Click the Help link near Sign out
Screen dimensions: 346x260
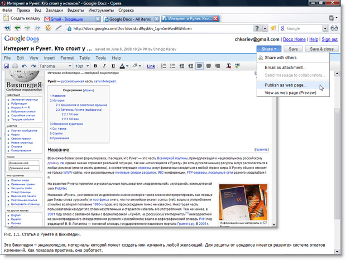click(314, 40)
